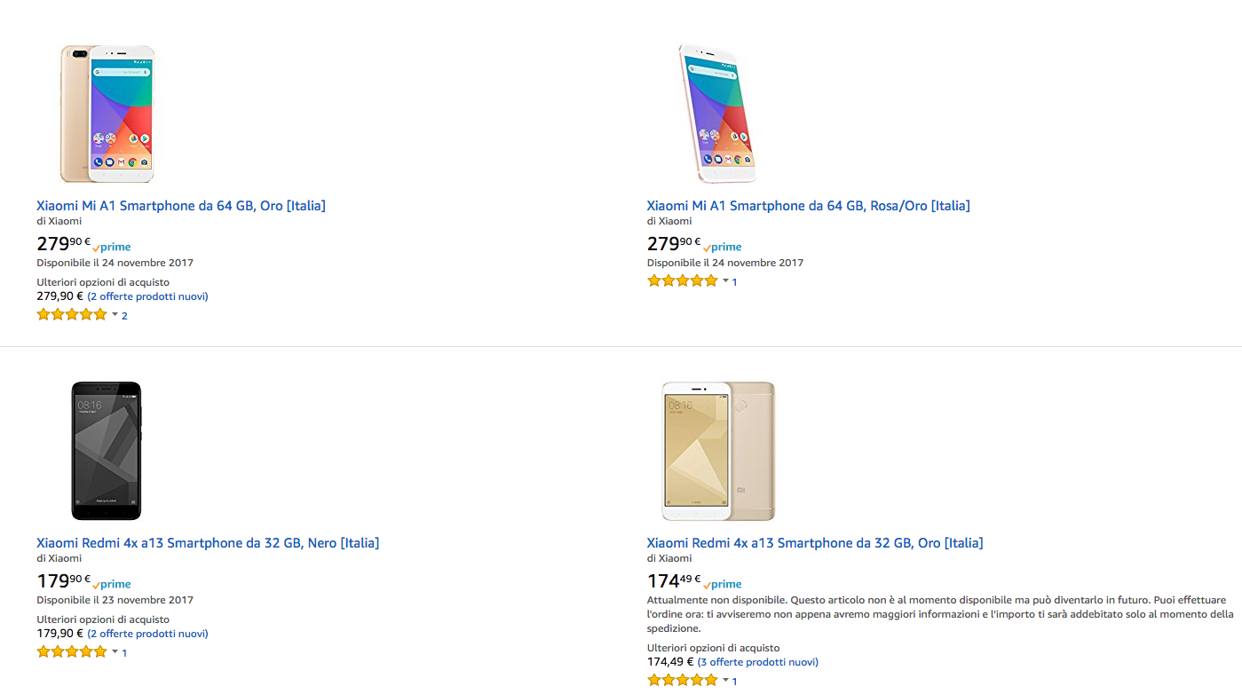The width and height of the screenshot is (1242, 694).
Task: View 2 offerte prodotti nuovi for Mi A1 Oro
Action: pos(147,296)
